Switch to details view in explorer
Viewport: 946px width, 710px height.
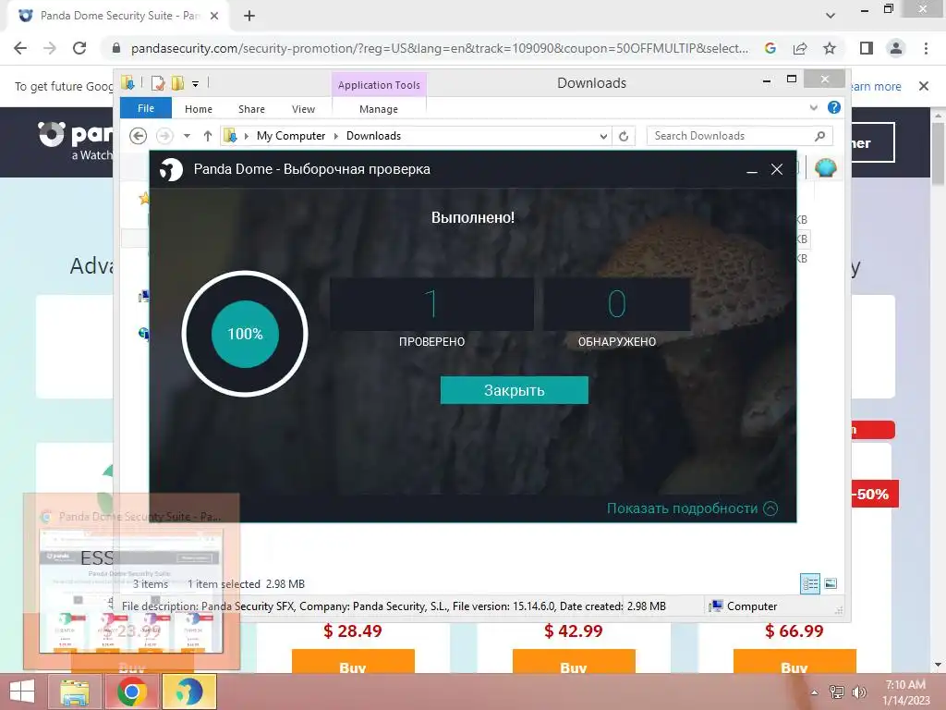[x=810, y=583]
